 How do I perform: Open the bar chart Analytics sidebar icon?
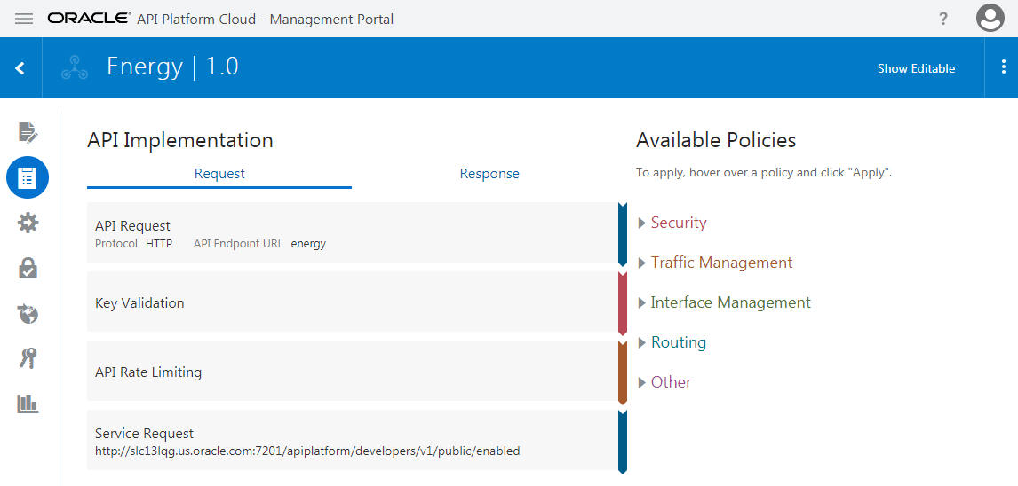(28, 404)
